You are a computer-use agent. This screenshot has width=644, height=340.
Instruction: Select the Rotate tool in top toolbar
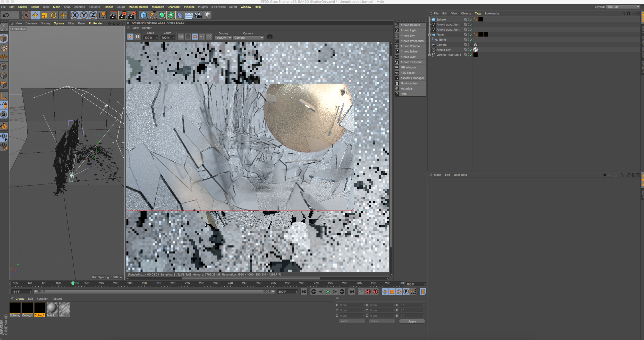(x=54, y=15)
